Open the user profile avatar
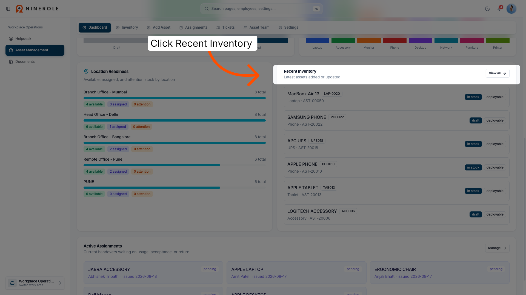The height and width of the screenshot is (295, 526). pyautogui.click(x=511, y=9)
